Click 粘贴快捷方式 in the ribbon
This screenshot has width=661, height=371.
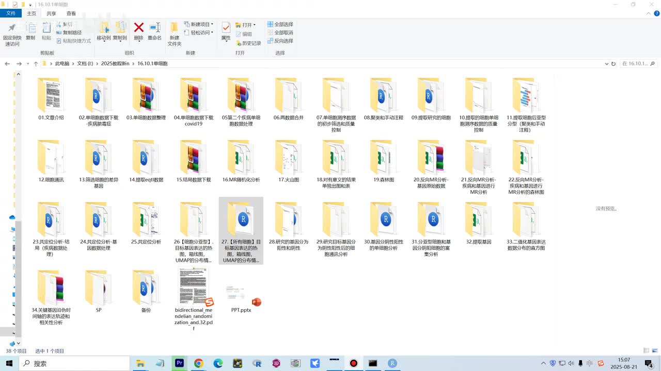coord(73,41)
